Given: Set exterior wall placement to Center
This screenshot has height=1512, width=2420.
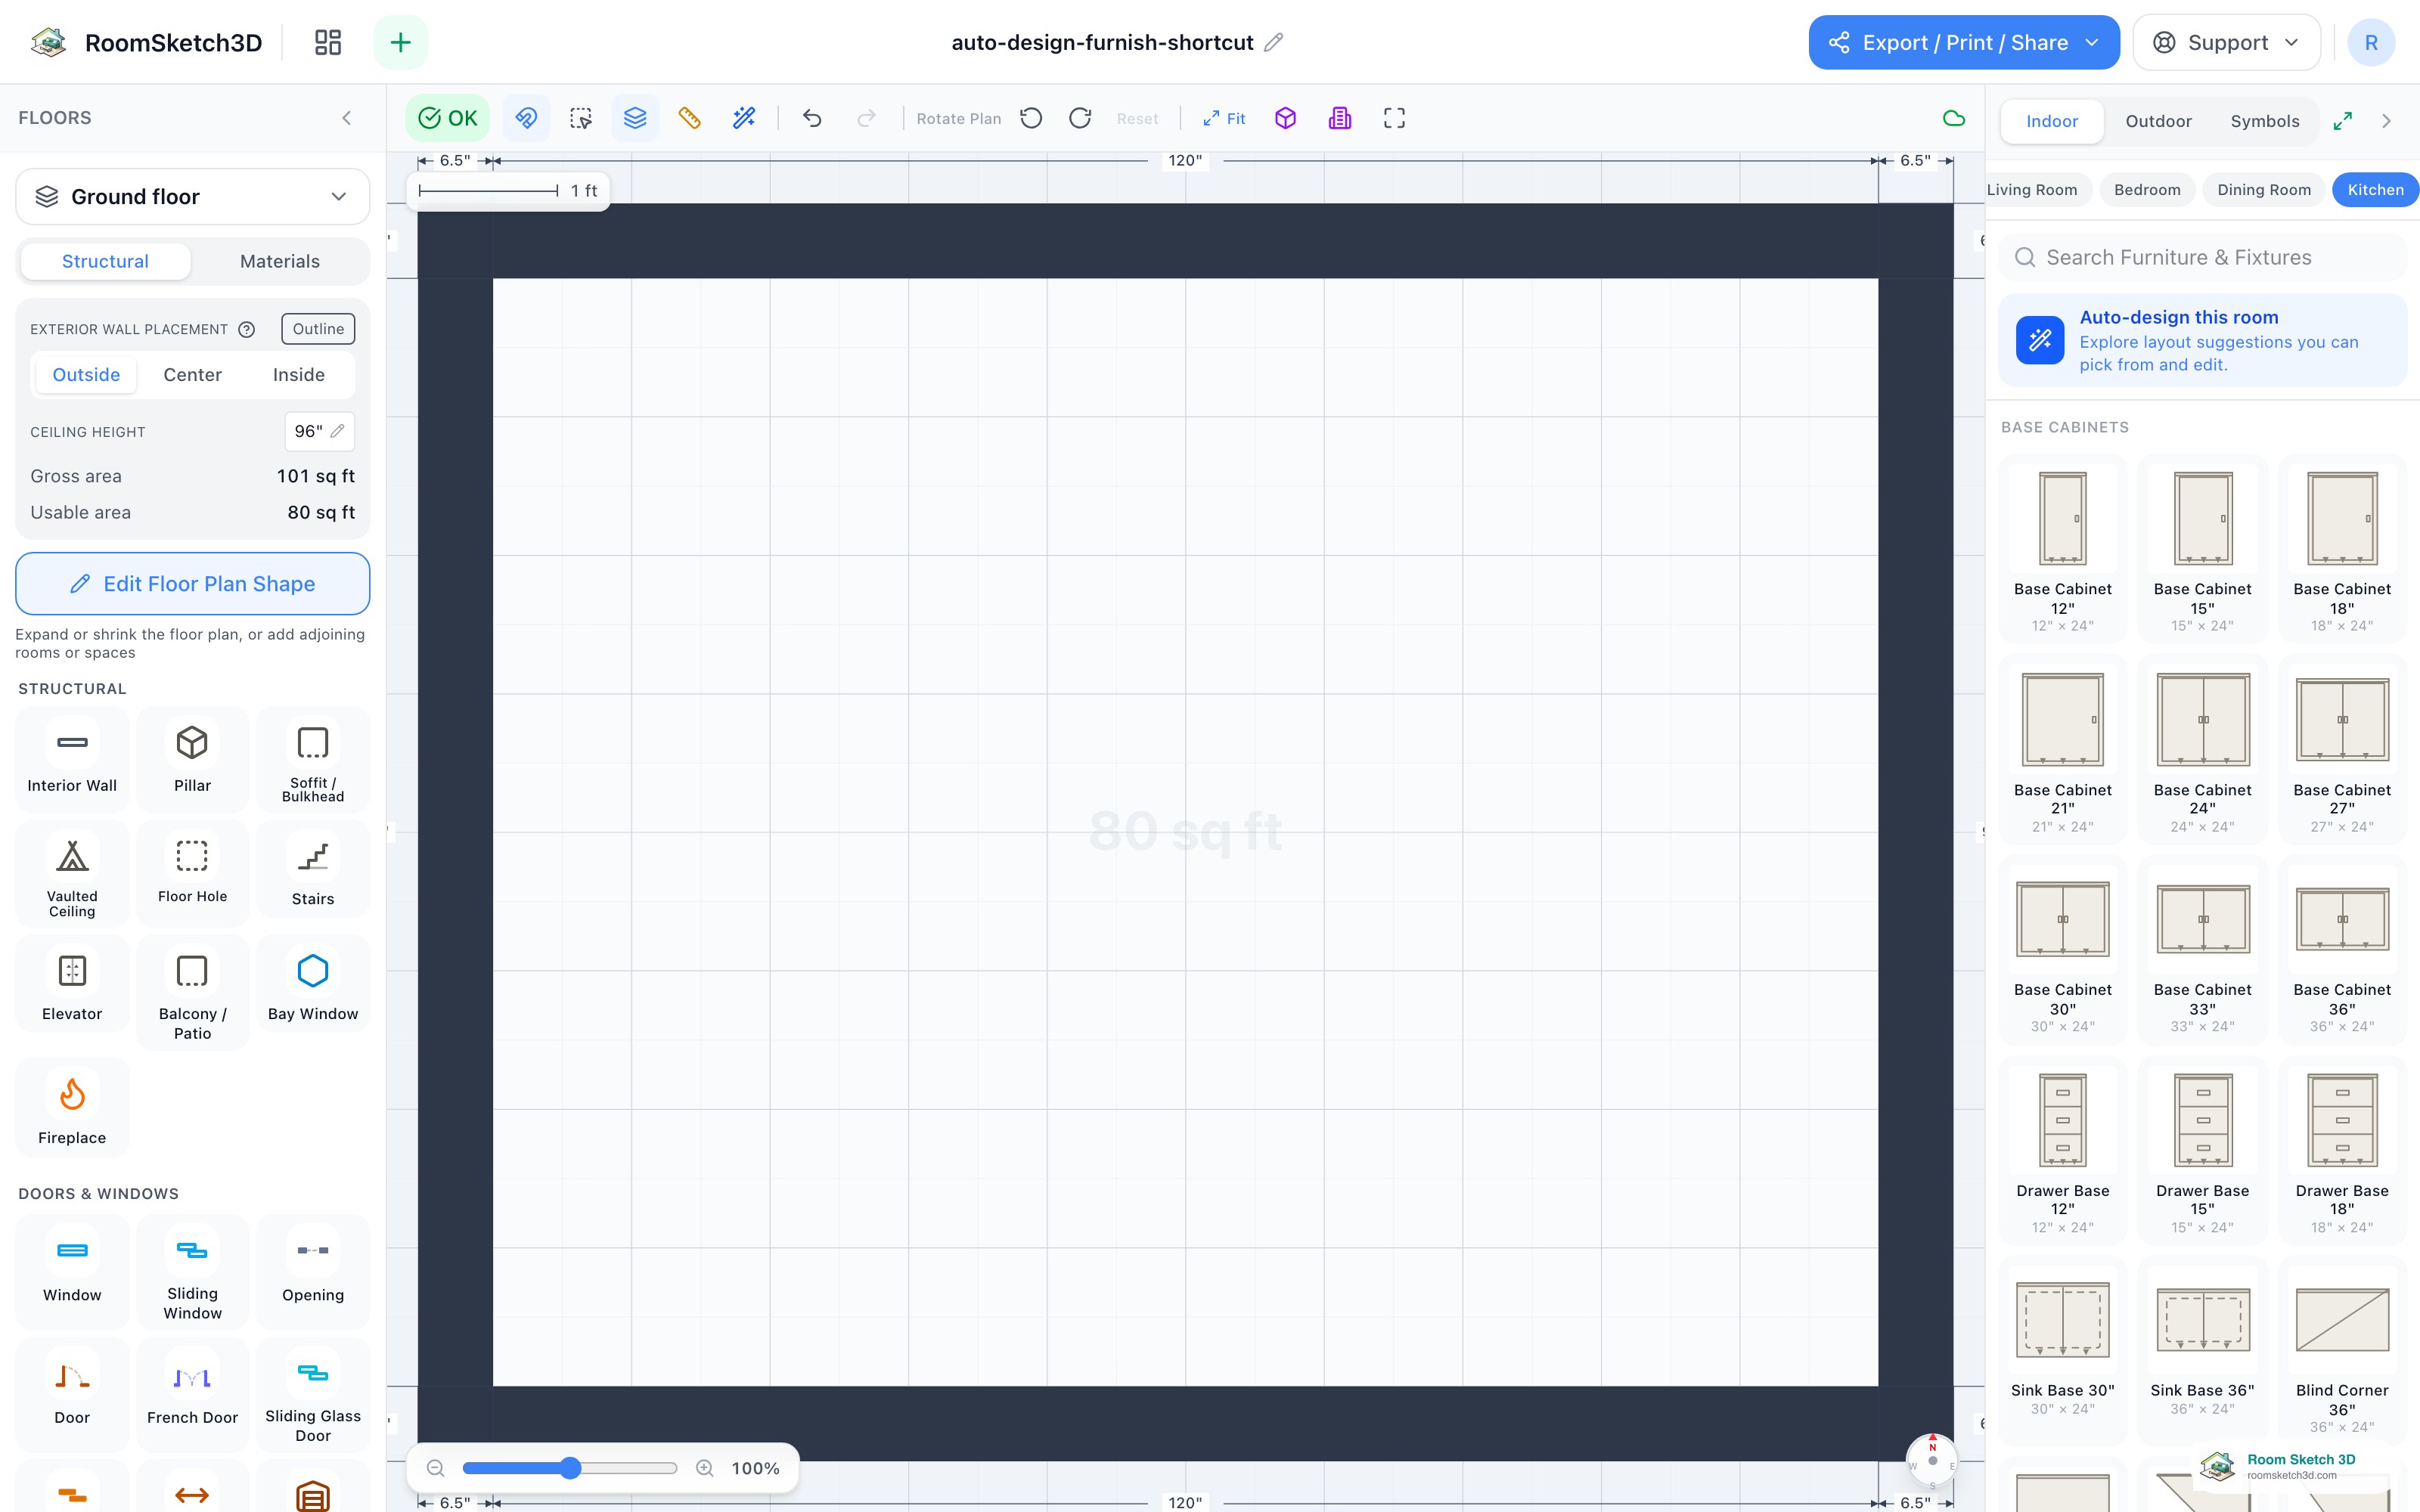Looking at the screenshot, I should pyautogui.click(x=193, y=375).
